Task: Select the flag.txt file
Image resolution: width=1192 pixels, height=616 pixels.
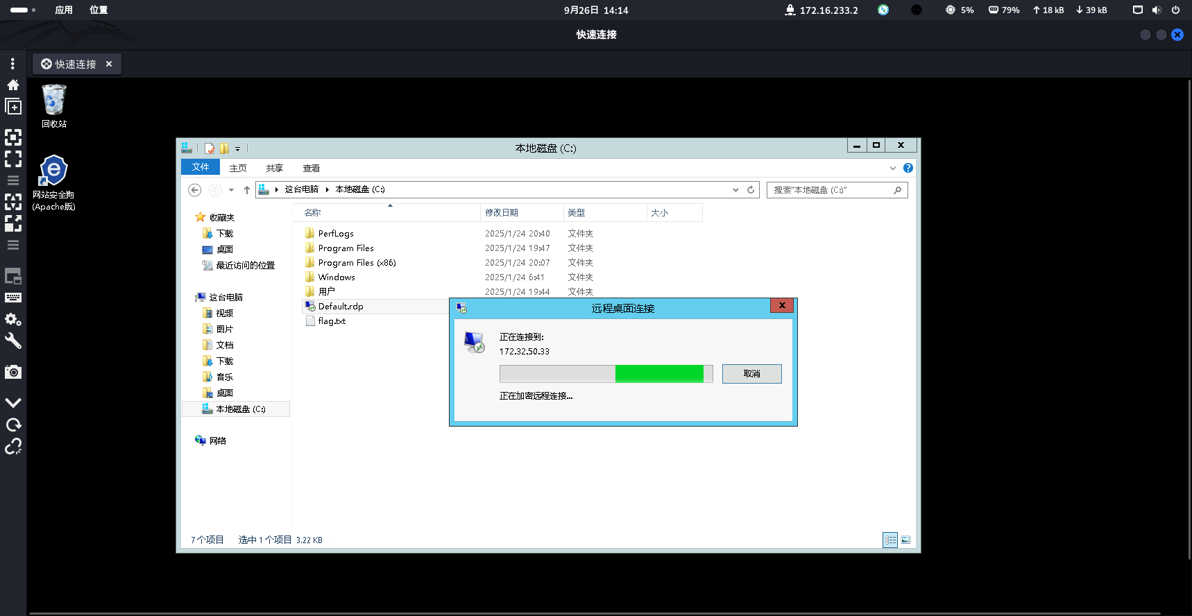Action: click(x=332, y=320)
